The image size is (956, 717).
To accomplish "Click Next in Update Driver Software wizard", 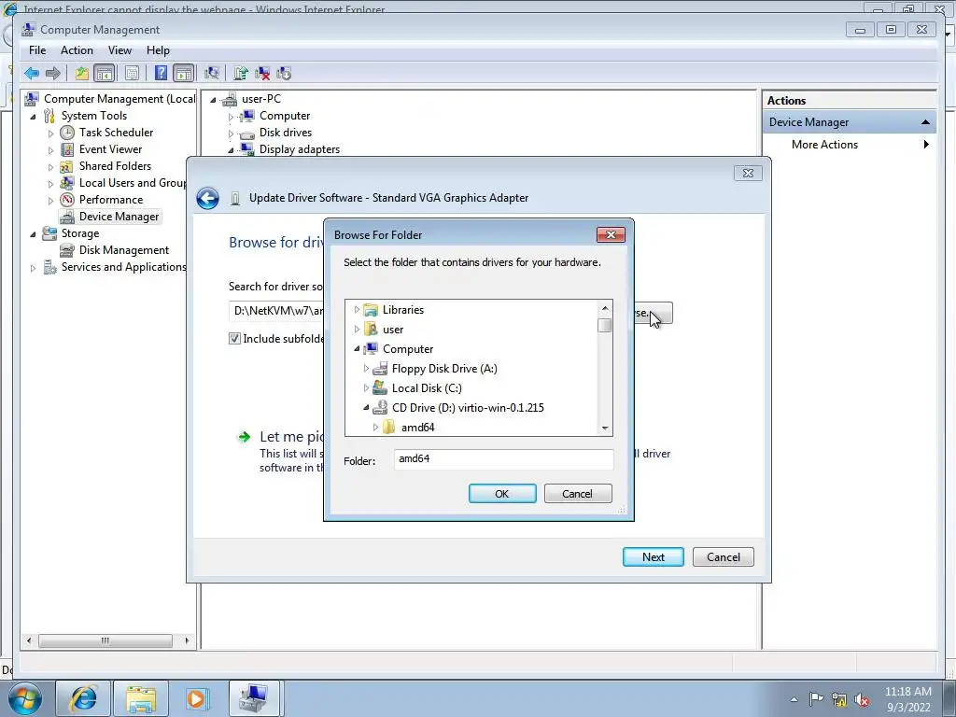I will pyautogui.click(x=653, y=557).
